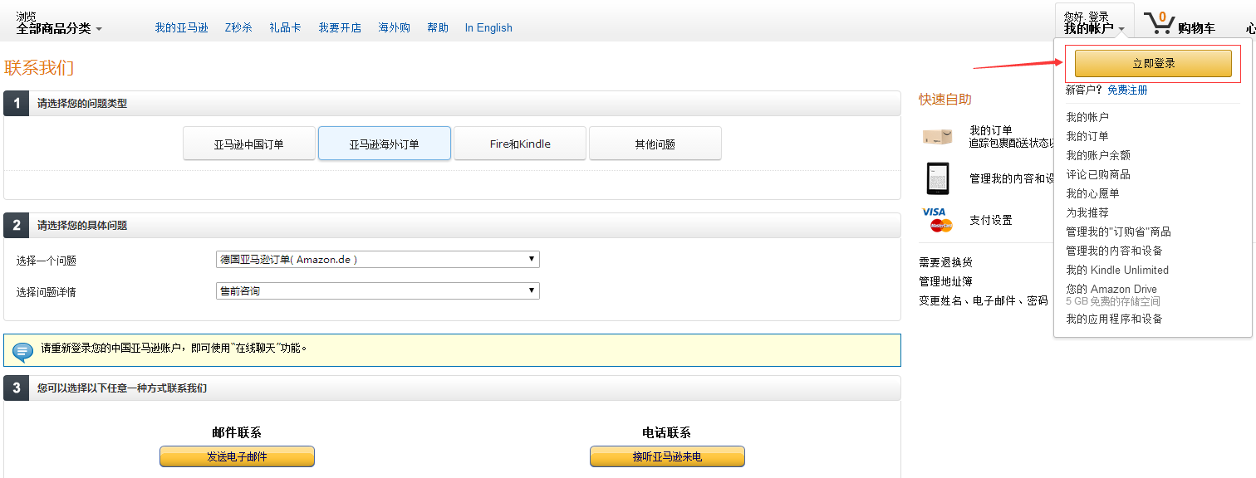Screen dimensions: 1256x478
Task: Open 管理我的"订购省"商品 menu entry
Action: click(x=1118, y=232)
